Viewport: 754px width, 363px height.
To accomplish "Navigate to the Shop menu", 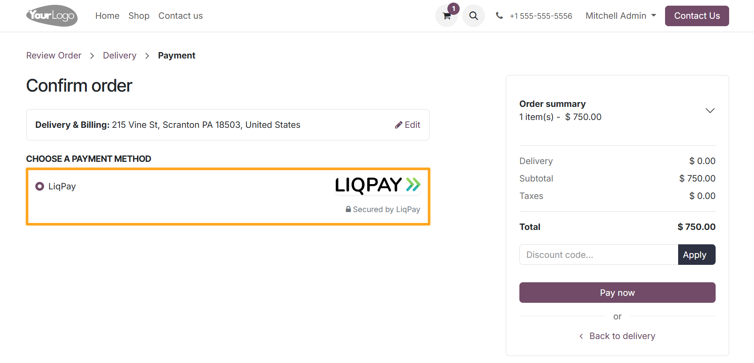I will tap(139, 16).
